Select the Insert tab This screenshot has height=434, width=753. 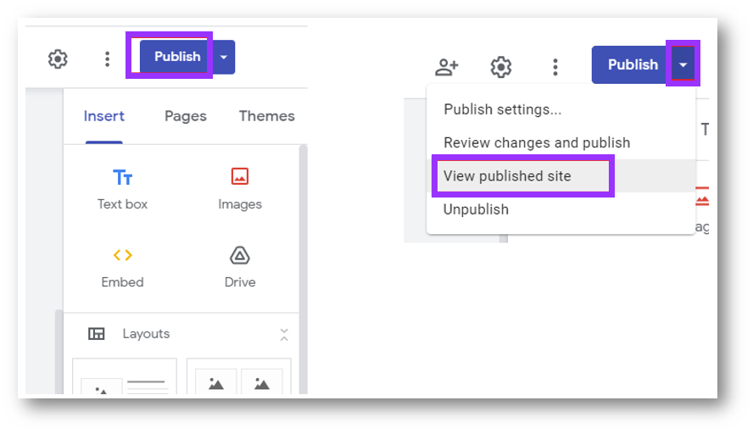click(104, 116)
